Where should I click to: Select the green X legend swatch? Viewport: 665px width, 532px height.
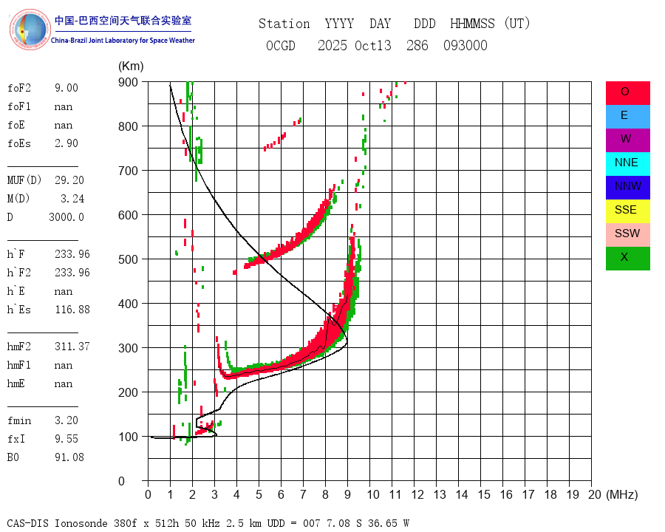(x=627, y=259)
